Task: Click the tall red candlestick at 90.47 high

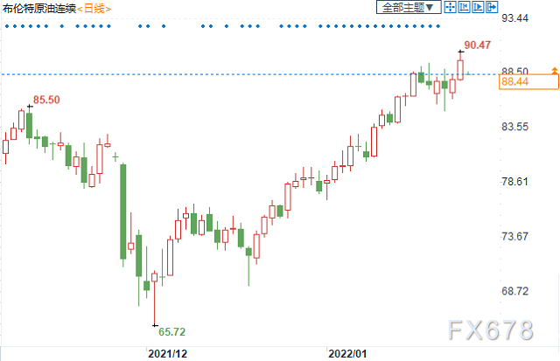Action: pyautogui.click(x=460, y=68)
